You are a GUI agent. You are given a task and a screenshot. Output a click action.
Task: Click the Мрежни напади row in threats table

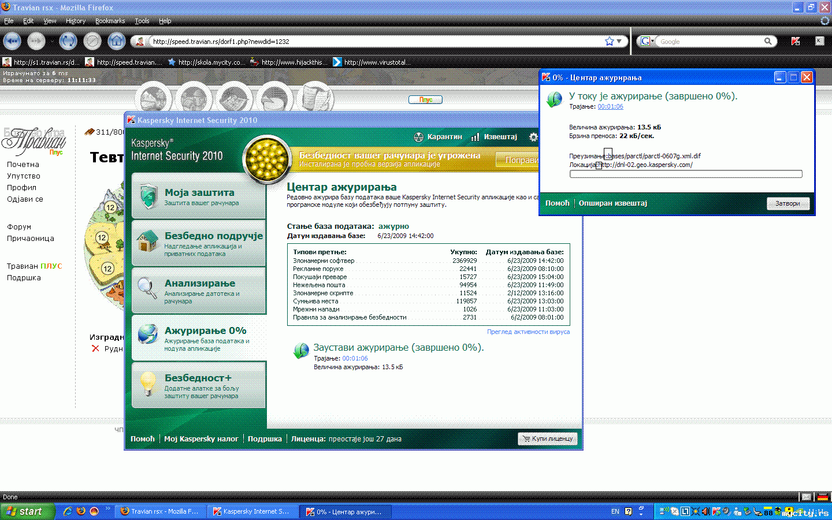428,309
